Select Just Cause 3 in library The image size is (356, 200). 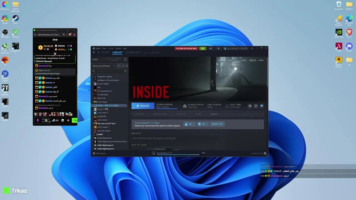coord(103,113)
